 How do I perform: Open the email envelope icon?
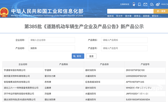145,4
